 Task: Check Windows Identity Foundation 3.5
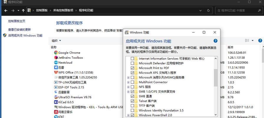[132, 111]
